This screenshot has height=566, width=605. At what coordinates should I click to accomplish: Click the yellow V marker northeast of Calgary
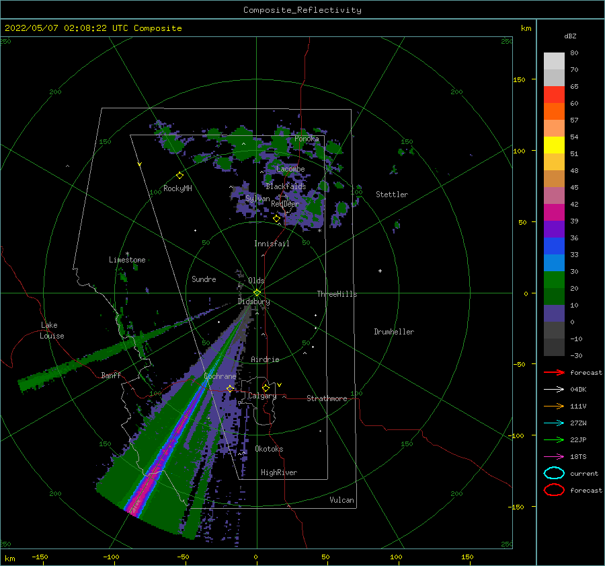click(279, 385)
